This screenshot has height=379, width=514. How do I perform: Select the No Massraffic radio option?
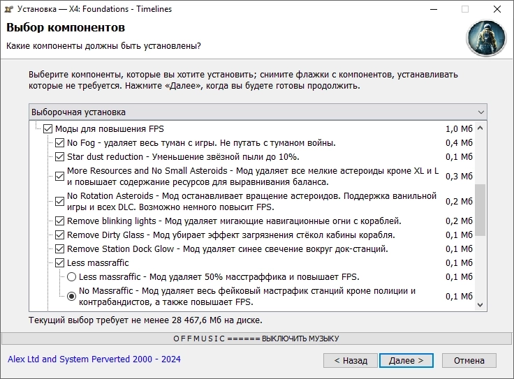pyautogui.click(x=71, y=296)
